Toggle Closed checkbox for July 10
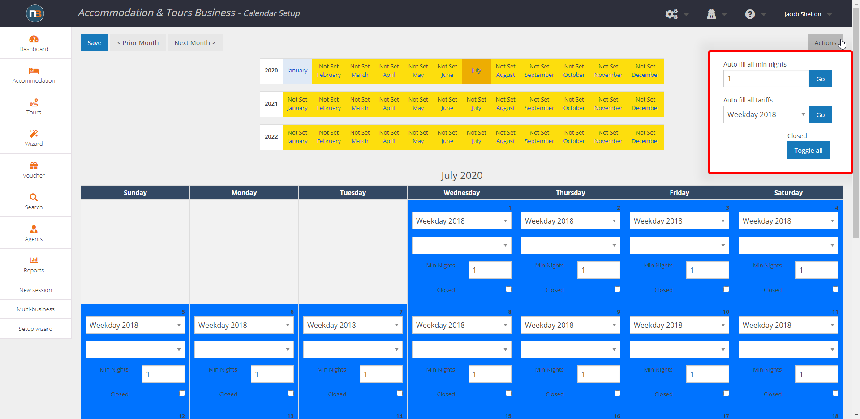The width and height of the screenshot is (860, 419). (726, 394)
